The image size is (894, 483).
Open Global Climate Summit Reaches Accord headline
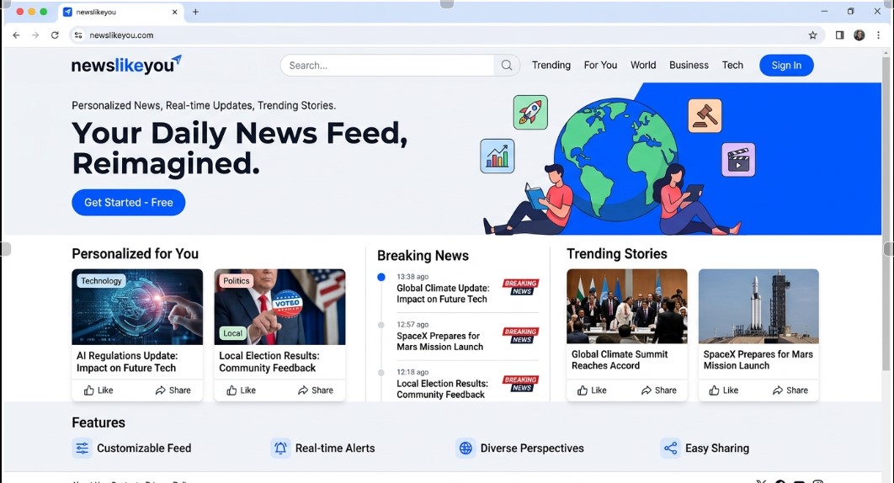[620, 360]
